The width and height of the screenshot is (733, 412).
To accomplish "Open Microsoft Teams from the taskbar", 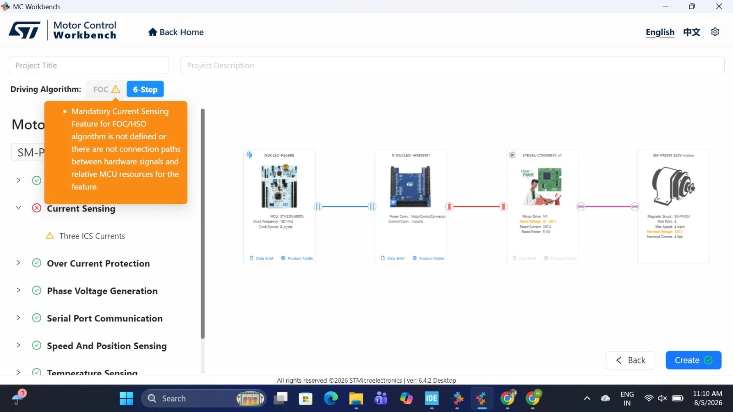I will [381, 399].
